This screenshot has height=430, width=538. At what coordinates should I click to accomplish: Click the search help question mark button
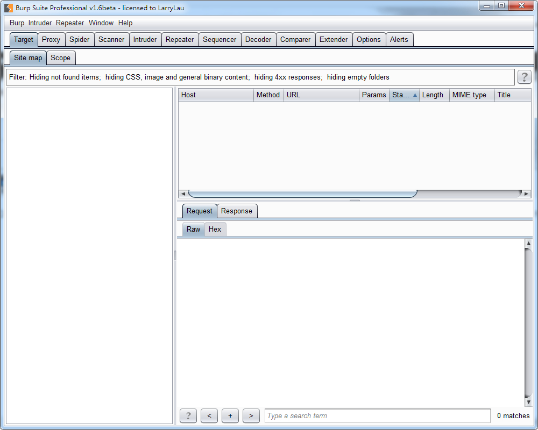pyautogui.click(x=188, y=415)
